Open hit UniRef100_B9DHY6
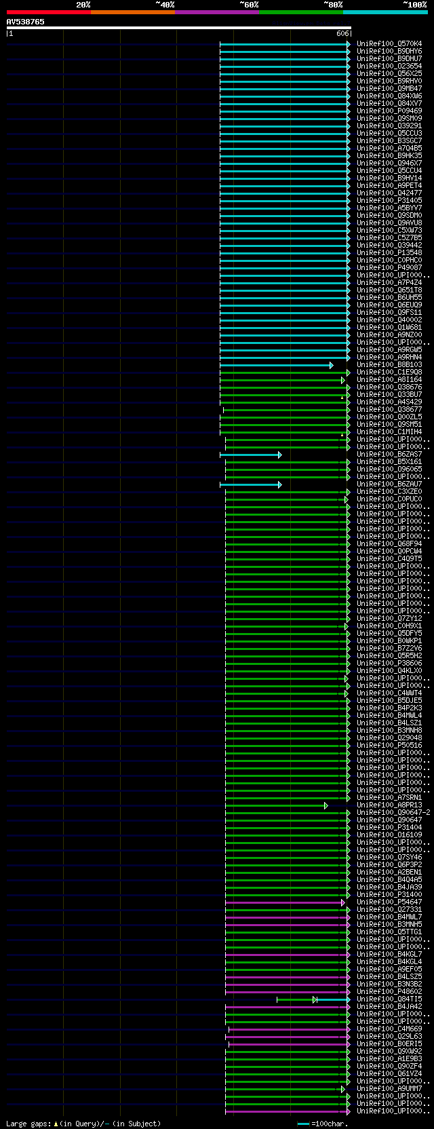This screenshot has height=1129, width=434. [x=389, y=52]
